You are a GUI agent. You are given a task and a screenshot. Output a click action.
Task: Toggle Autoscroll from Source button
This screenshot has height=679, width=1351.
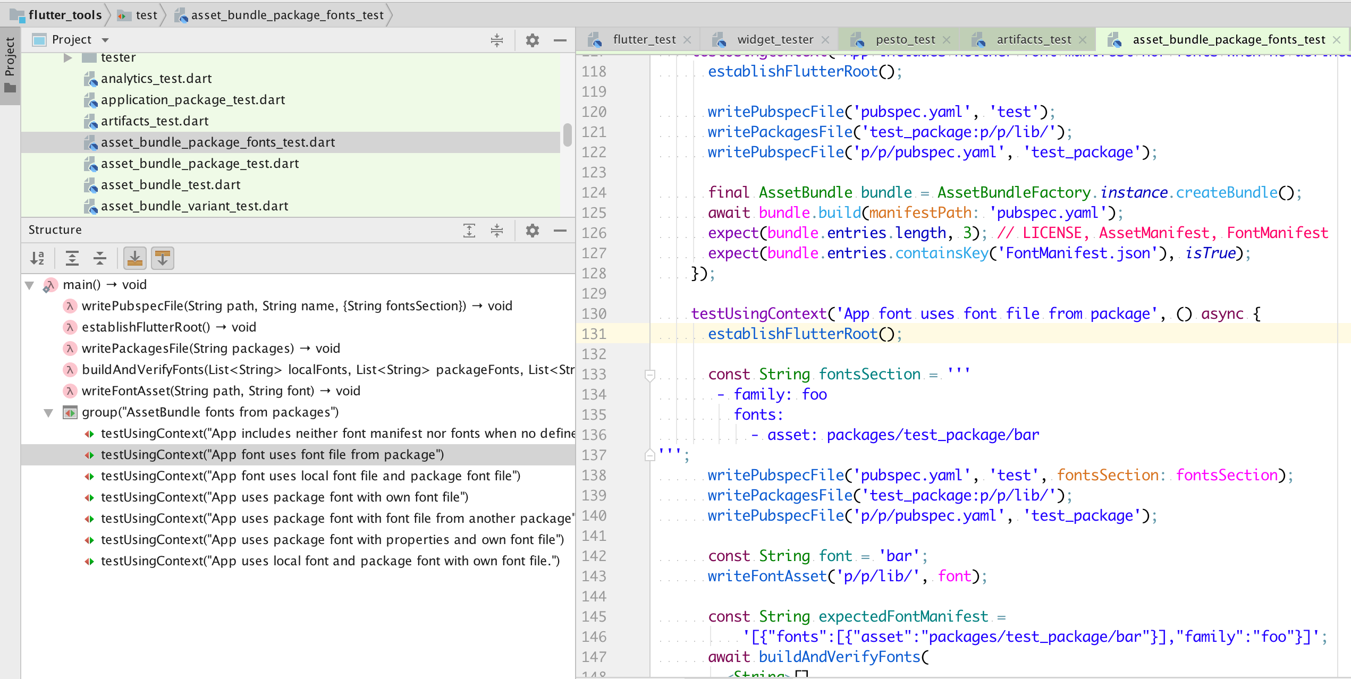(x=163, y=258)
